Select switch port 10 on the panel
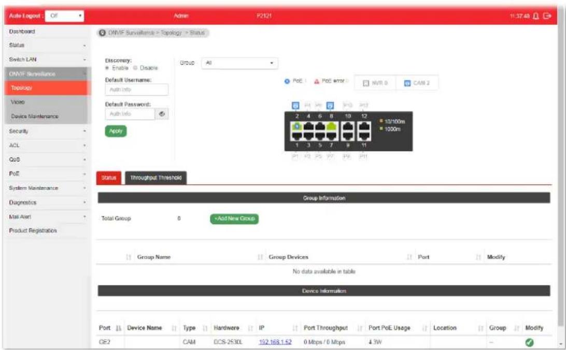 (x=348, y=126)
